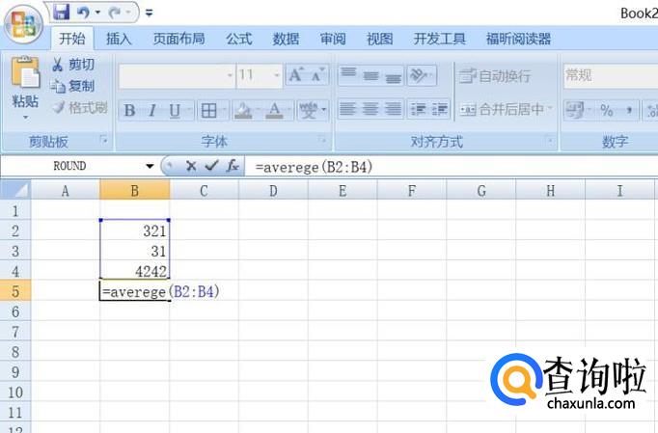Click Merge and Center (合并后居中) button
658x433 pixels.
(503, 110)
